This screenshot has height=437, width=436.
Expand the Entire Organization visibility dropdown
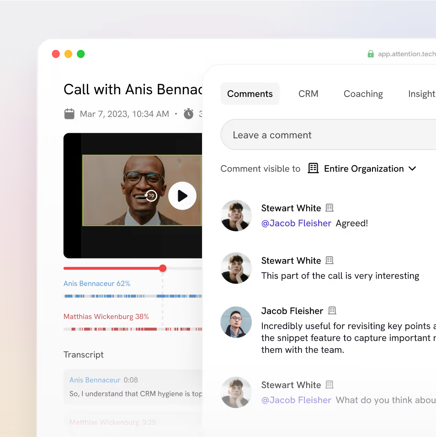[412, 168]
